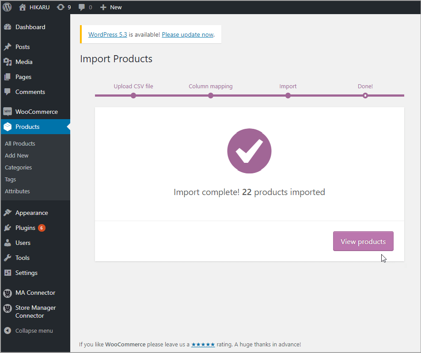The width and height of the screenshot is (421, 353).
Task: Open Dashboard menu item
Action: (x=30, y=27)
